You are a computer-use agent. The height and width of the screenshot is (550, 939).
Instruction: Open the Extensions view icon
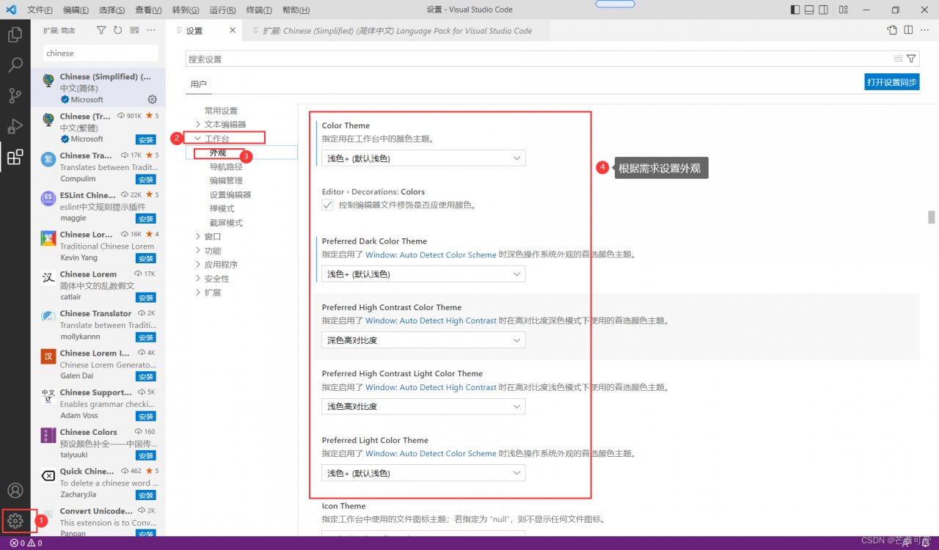point(15,157)
